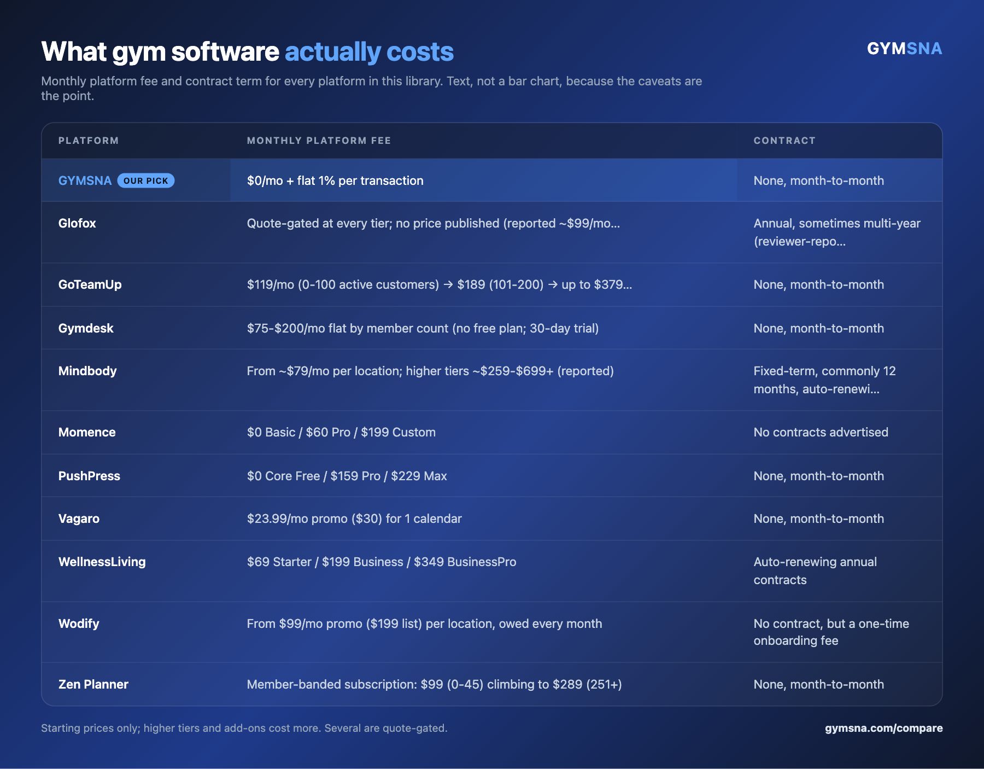This screenshot has width=984, height=769.
Task: Select Zen Planner 'Member-banded subscription' fee text
Action: tap(435, 684)
